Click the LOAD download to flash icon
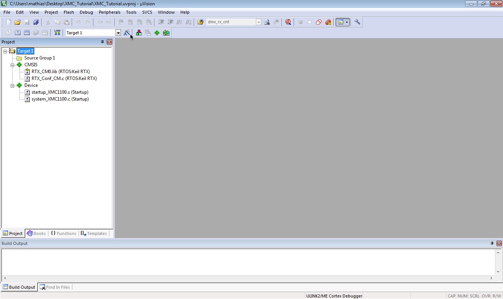 [x=57, y=33]
